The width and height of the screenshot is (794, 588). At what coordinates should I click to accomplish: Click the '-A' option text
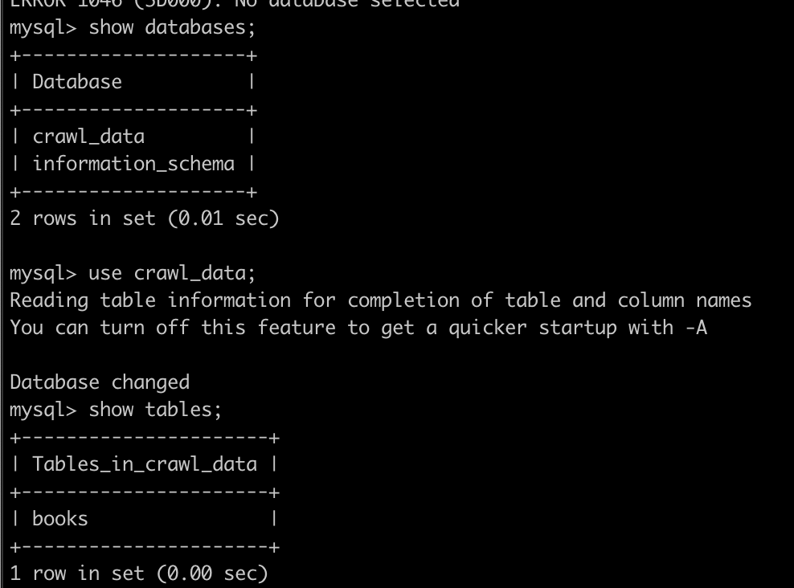[696, 328]
